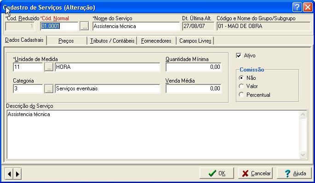
Task: Open the Tributos / Contábeis tab
Action: coord(112,41)
